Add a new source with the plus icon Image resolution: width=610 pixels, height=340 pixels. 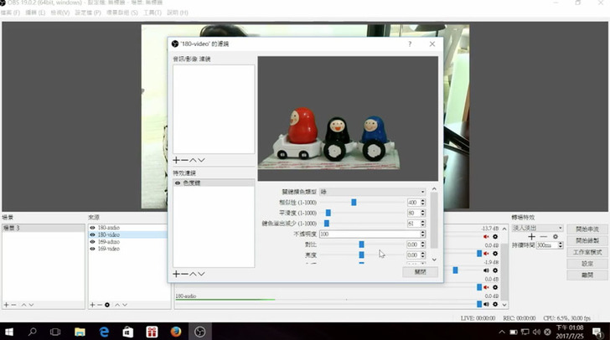coord(91,305)
